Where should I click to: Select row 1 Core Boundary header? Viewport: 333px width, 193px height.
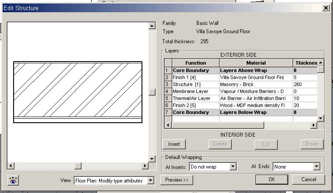(x=168, y=70)
